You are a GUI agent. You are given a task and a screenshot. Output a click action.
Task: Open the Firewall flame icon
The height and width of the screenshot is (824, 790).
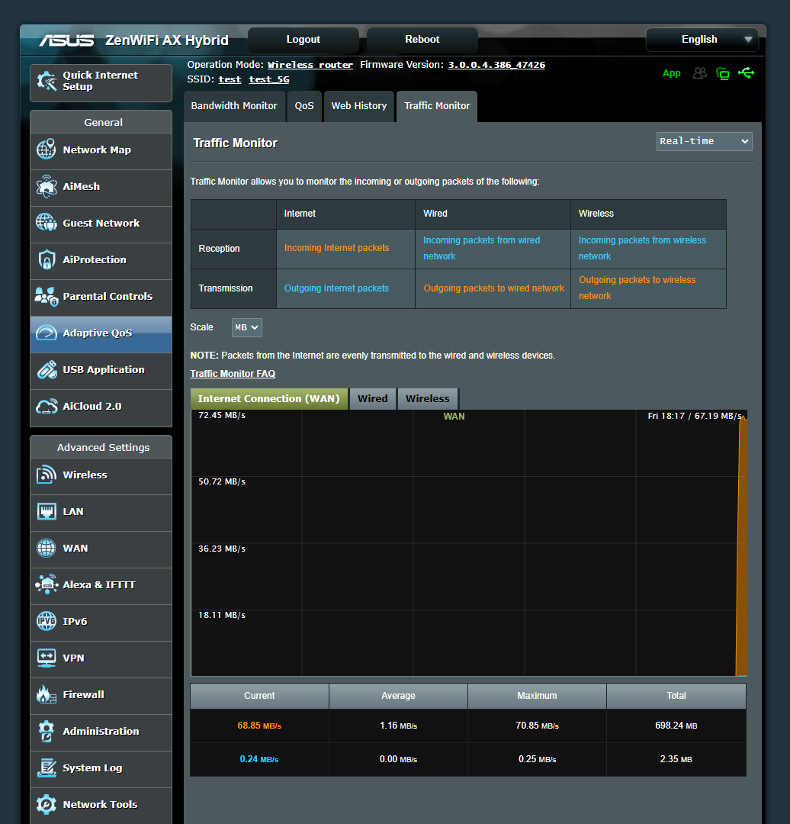pyautogui.click(x=47, y=694)
